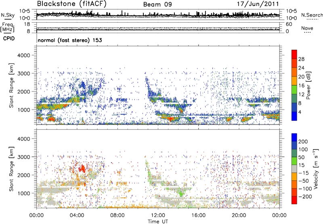Click the 60 tick on Nave axis

tap(289, 24)
